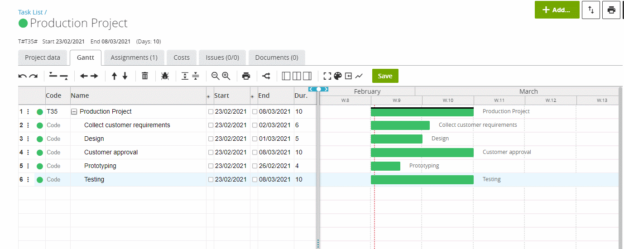624x249 pixels.
Task: Zoom in on the Gantt timeline
Action: coord(226,76)
